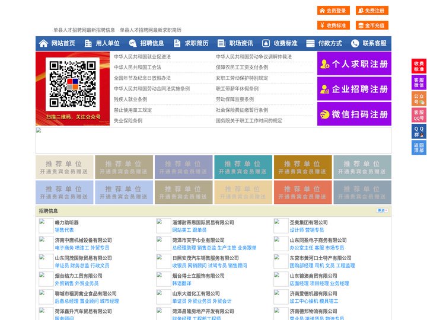Open 求职简历 menu item

click(x=197, y=43)
